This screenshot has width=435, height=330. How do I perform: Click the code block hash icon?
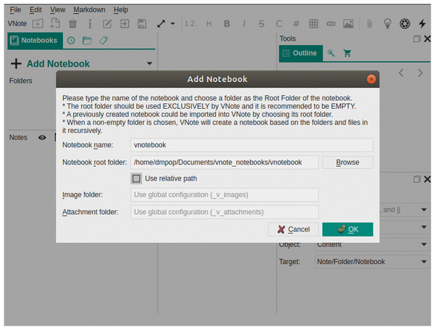click(x=297, y=24)
